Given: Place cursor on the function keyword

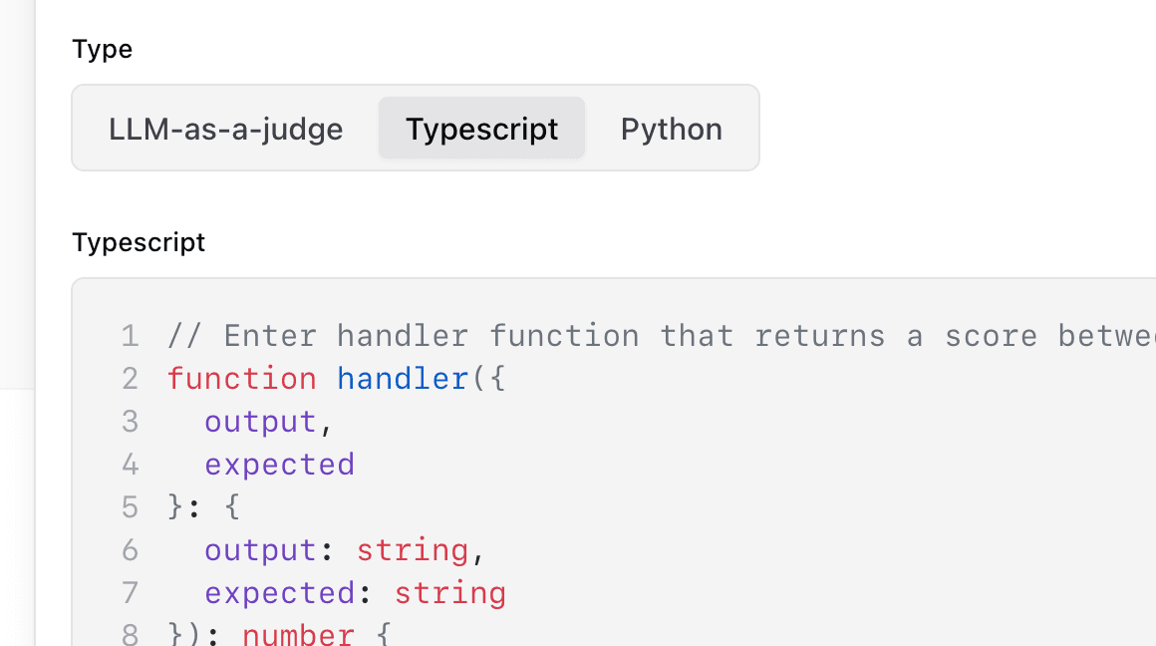Looking at the screenshot, I should [242, 379].
